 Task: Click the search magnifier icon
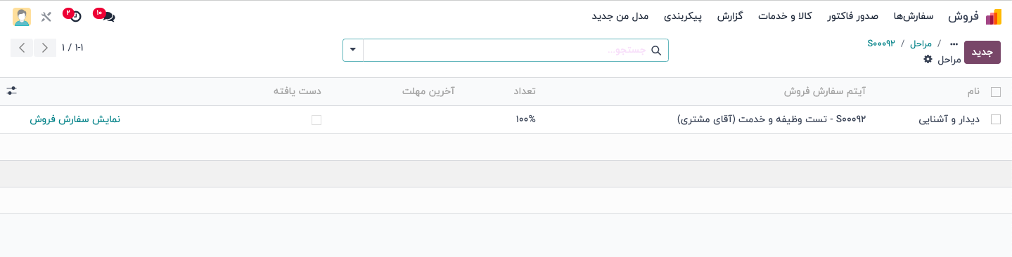click(x=656, y=51)
